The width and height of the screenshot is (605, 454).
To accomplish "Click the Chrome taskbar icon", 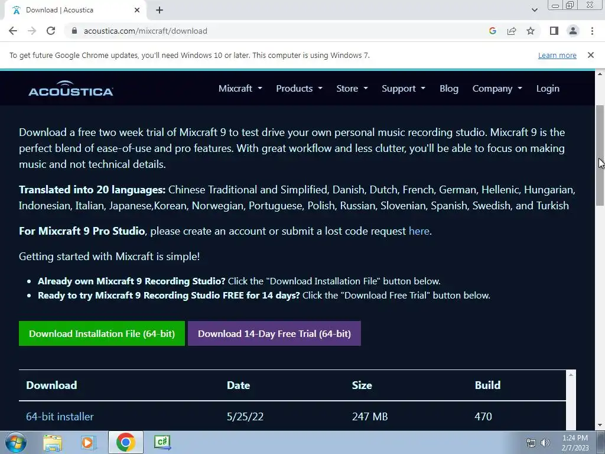I will 125,442.
